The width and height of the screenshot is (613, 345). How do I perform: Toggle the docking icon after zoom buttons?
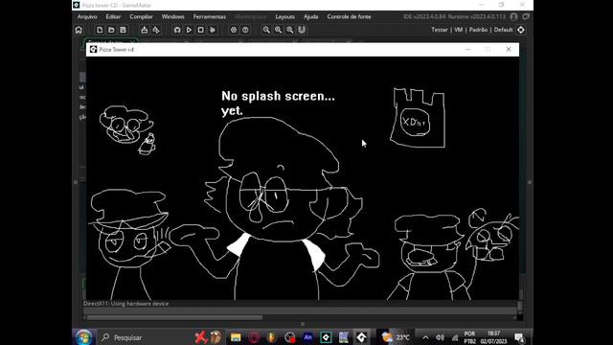coord(302,30)
